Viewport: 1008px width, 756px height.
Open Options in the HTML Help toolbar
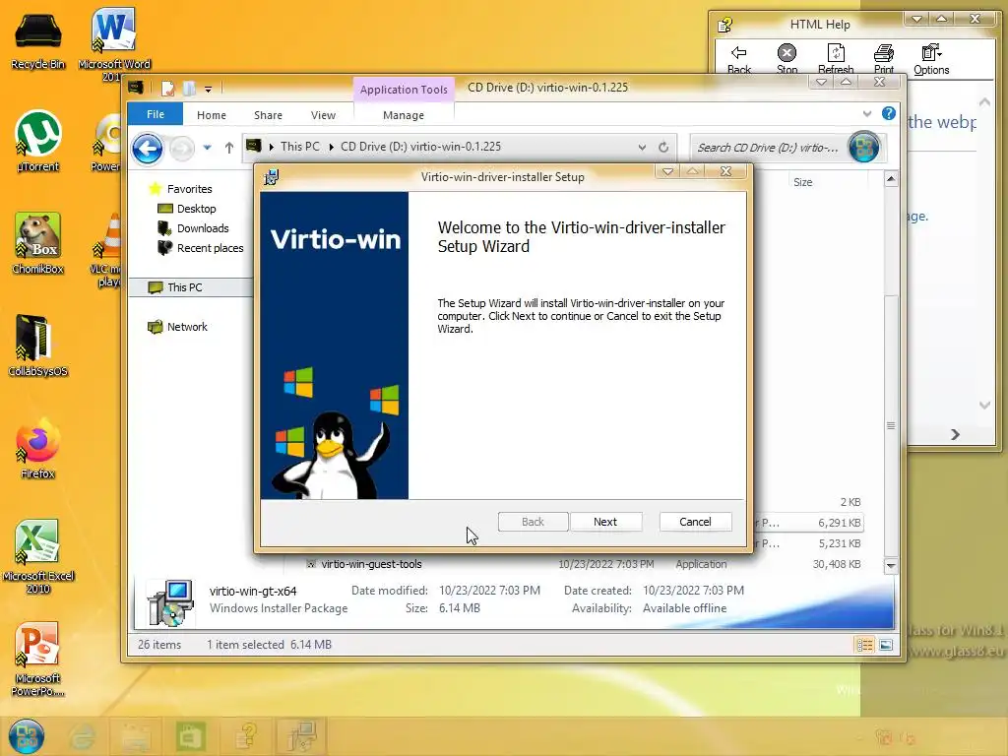click(931, 59)
